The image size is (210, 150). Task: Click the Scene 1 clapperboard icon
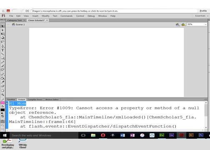point(13,25)
